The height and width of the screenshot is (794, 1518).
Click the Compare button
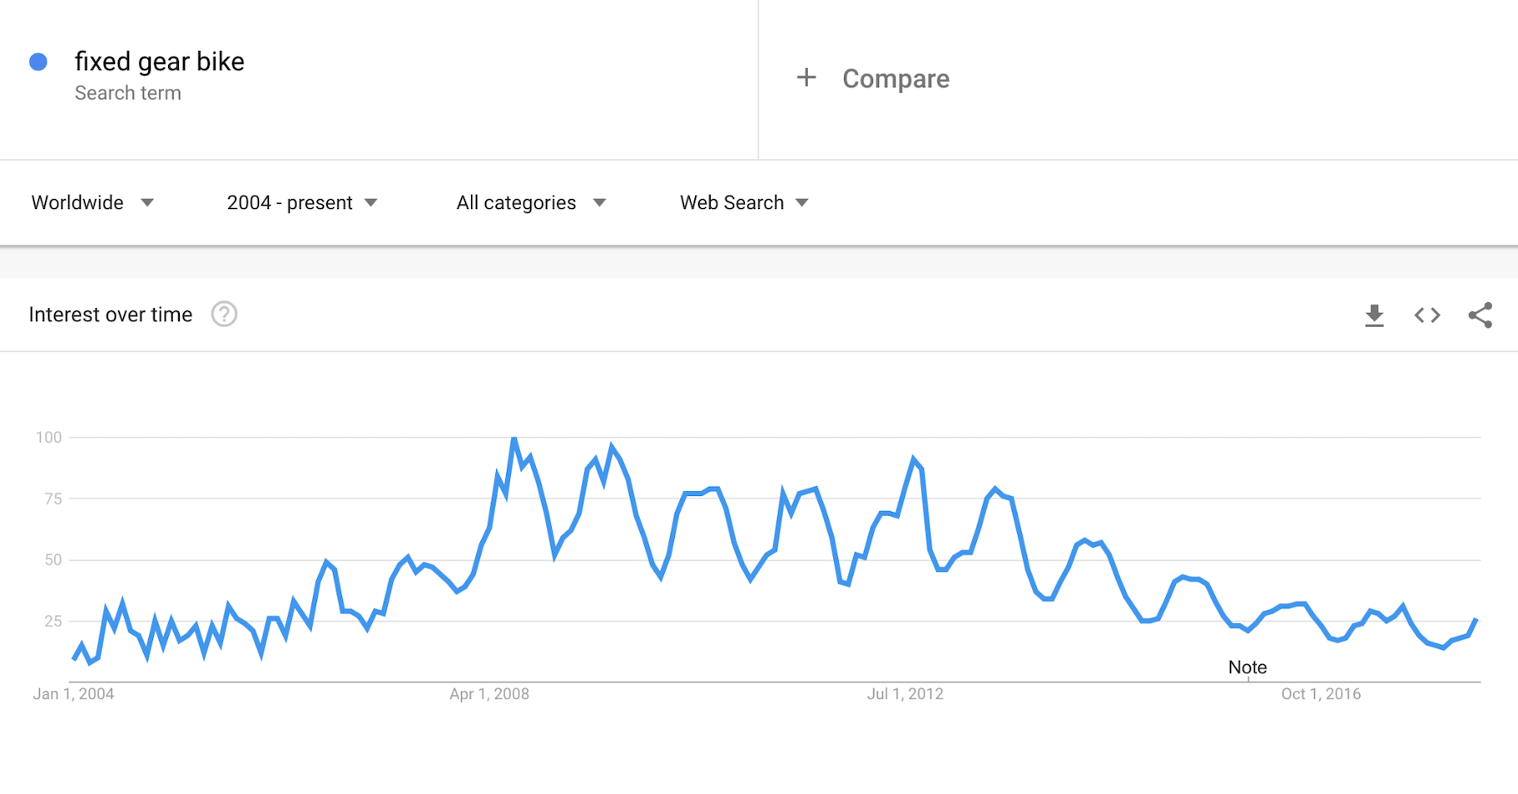[x=895, y=79]
